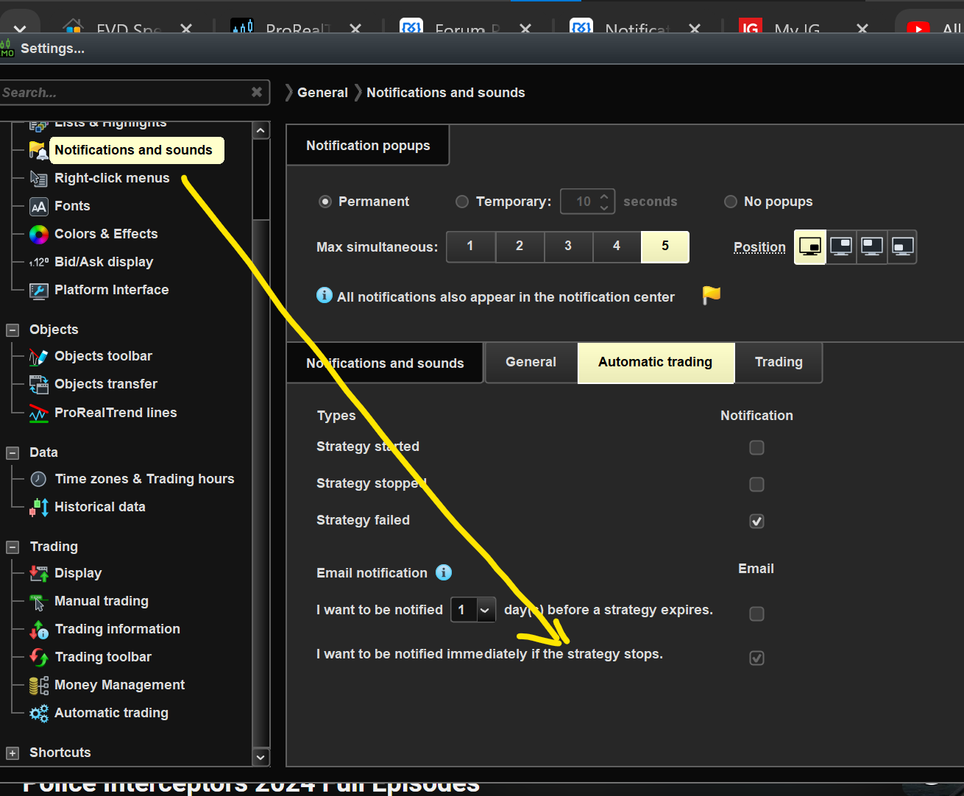Click the Trading toolbar icon
This screenshot has width=964, height=796.
point(38,658)
